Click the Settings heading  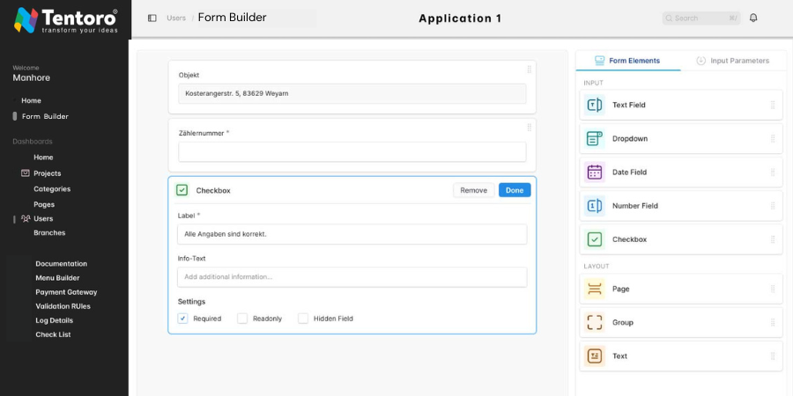coord(192,302)
